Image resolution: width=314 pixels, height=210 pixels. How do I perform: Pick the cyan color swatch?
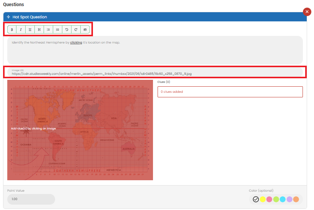(283, 199)
